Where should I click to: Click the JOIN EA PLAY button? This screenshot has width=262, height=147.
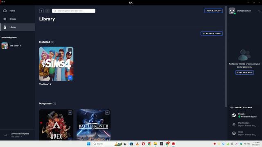[213, 11]
